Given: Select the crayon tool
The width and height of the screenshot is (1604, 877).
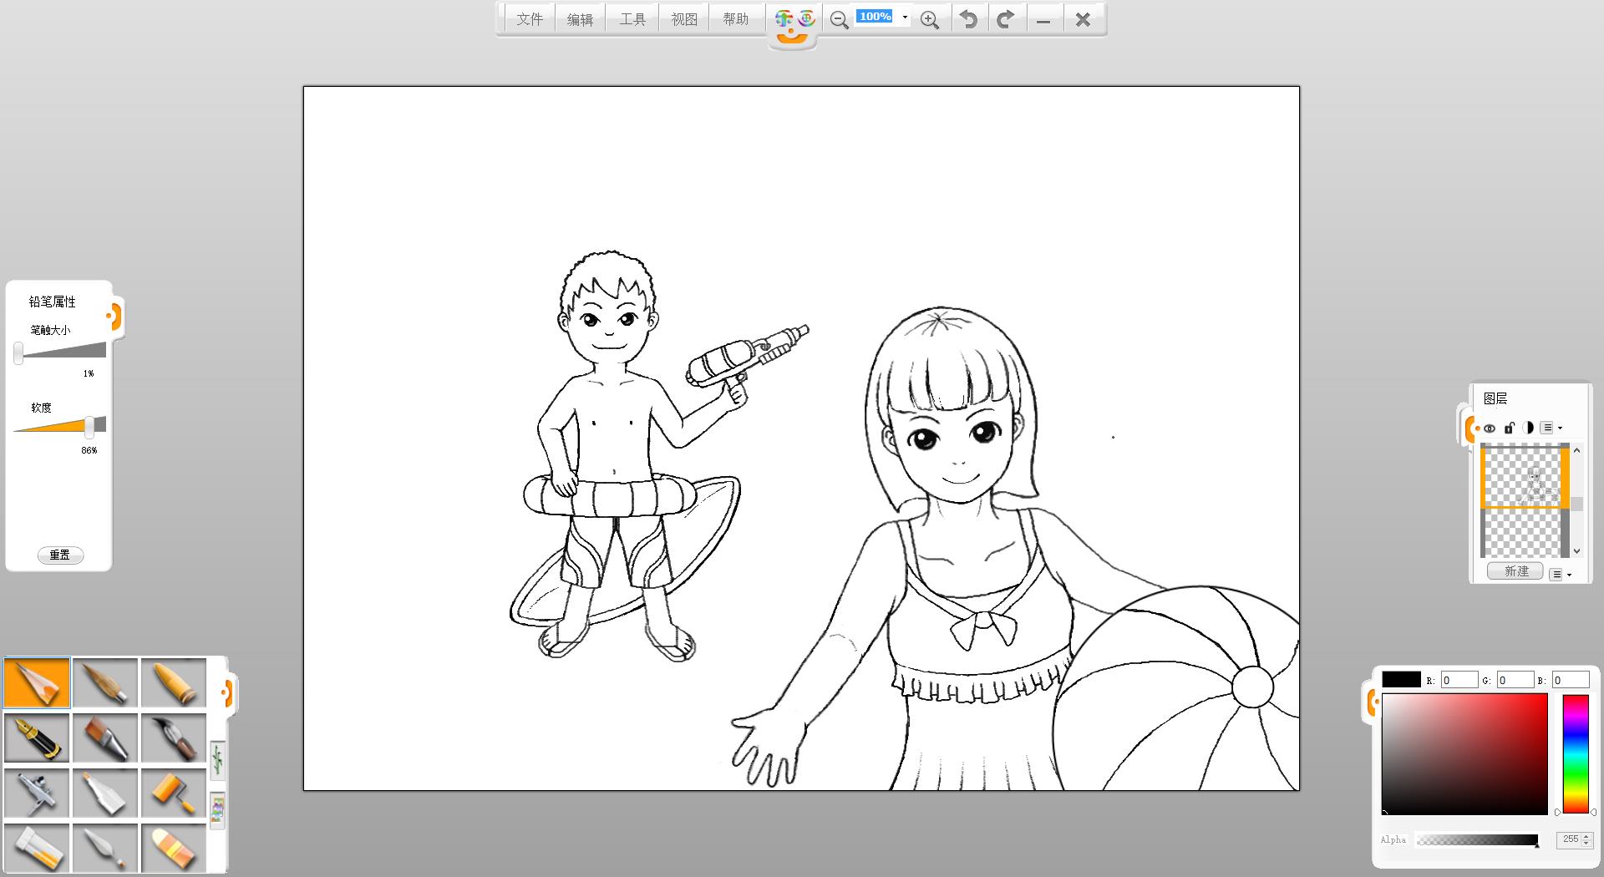Looking at the screenshot, I should (x=174, y=682).
